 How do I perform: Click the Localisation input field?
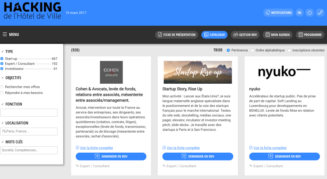[29, 131]
